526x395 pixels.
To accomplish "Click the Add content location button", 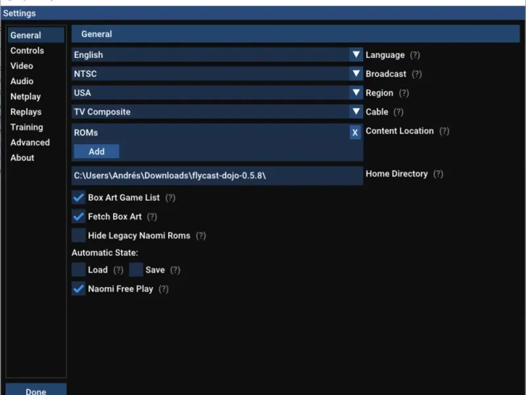I will pos(97,151).
